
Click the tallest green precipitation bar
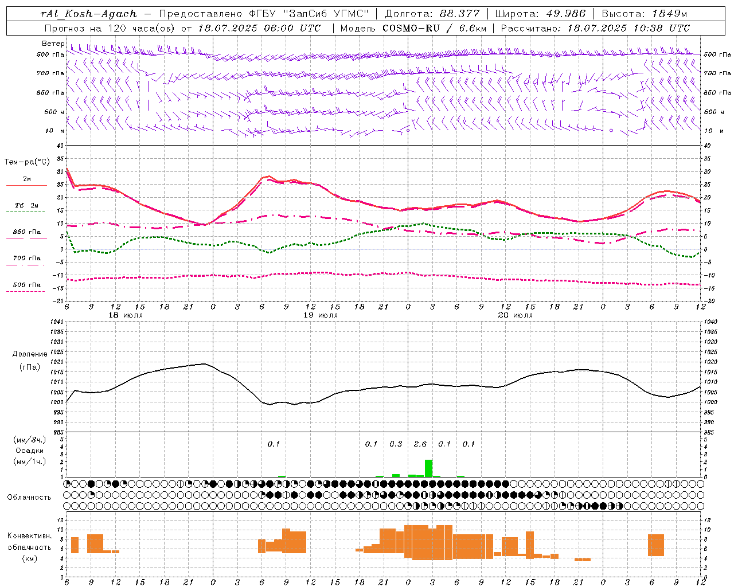pos(428,468)
